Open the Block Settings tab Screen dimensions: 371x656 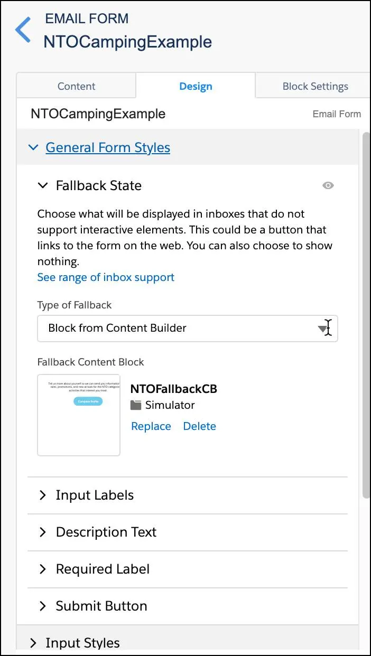click(x=315, y=86)
